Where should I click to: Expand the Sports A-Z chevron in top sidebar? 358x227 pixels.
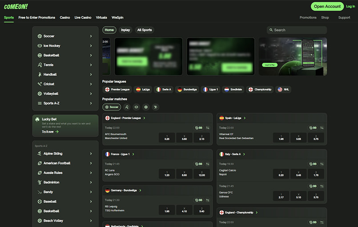(x=91, y=103)
